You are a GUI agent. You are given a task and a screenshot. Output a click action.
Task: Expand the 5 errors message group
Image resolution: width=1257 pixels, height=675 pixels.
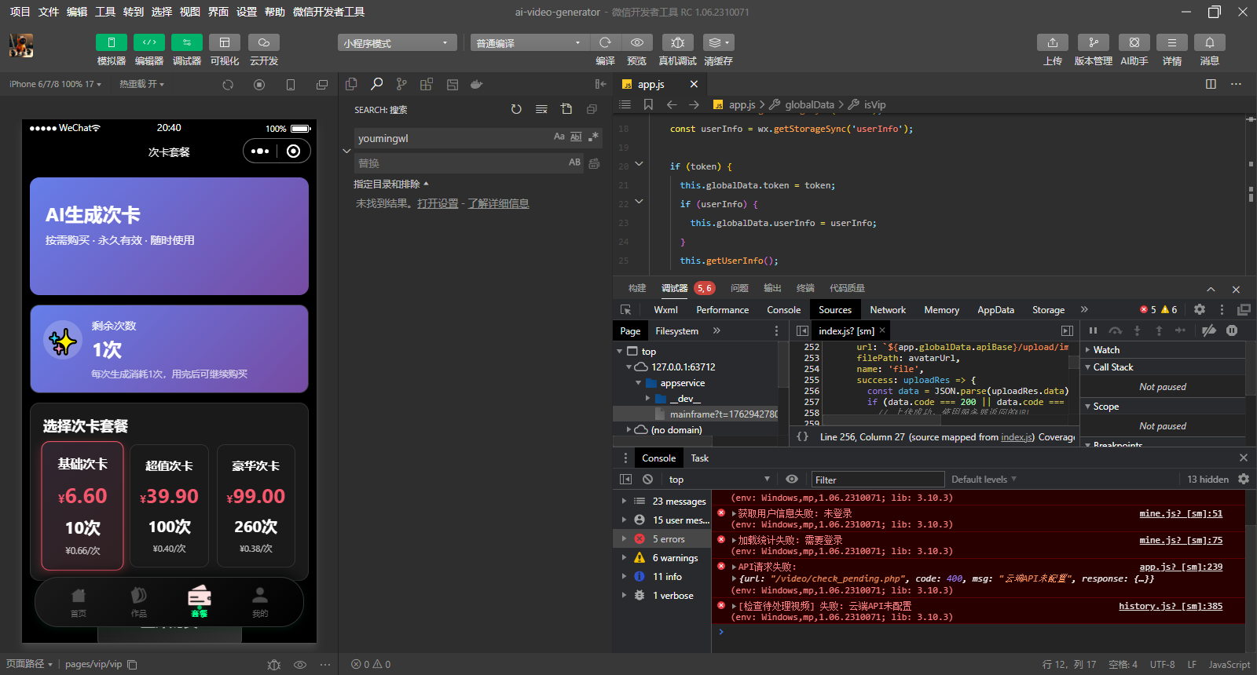coord(624,539)
